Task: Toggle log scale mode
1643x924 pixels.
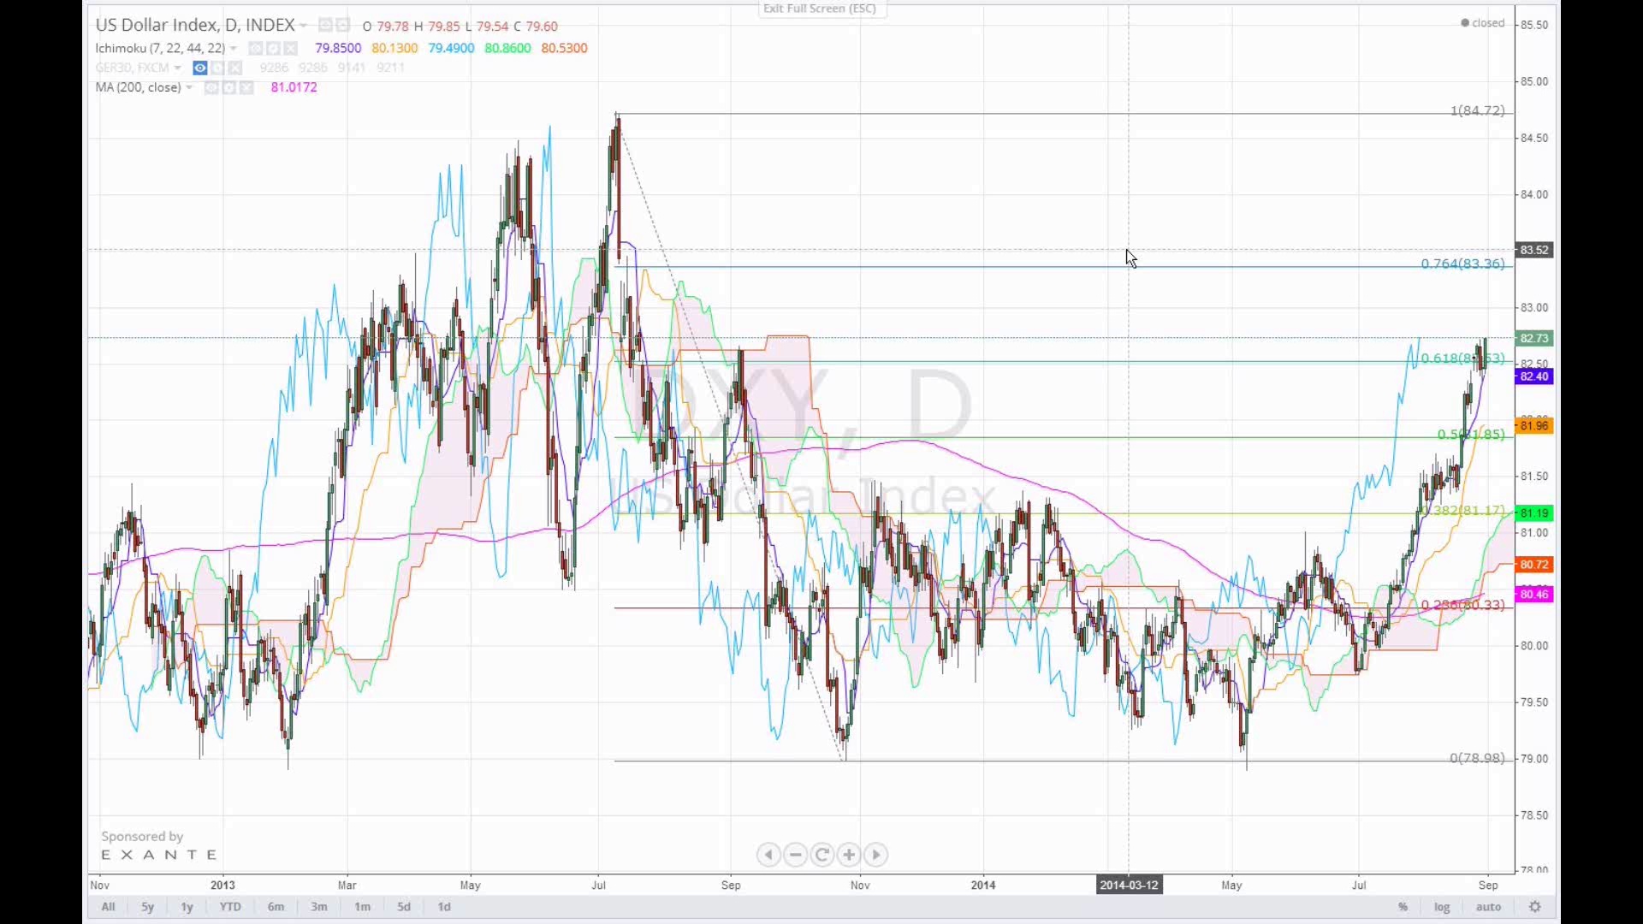Action: [1442, 907]
